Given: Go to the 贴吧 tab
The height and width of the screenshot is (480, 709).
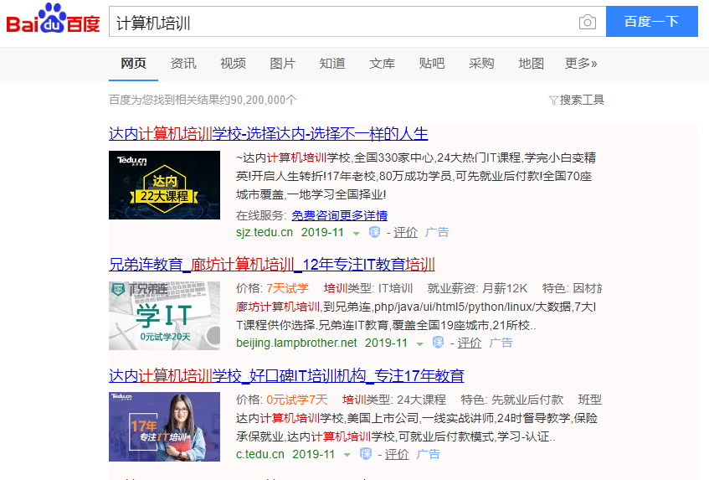Looking at the screenshot, I should click(432, 64).
